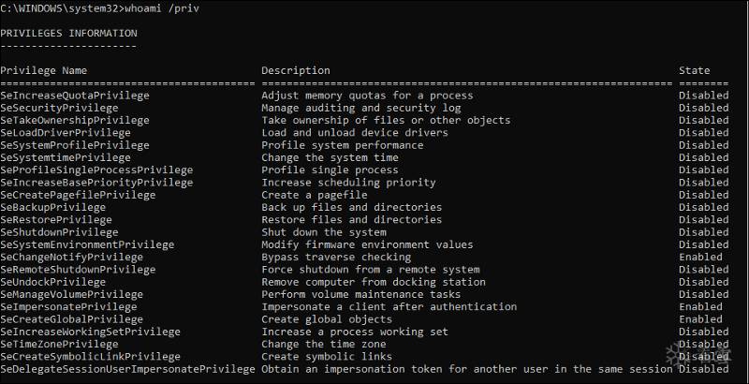Click the Description column header

coord(295,70)
